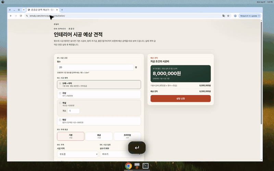The width and height of the screenshot is (274, 171).
Task: Click the 평수 input field
Action: [96, 67]
